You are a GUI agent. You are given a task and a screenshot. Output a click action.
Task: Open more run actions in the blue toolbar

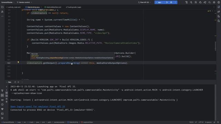(x=175, y=2)
